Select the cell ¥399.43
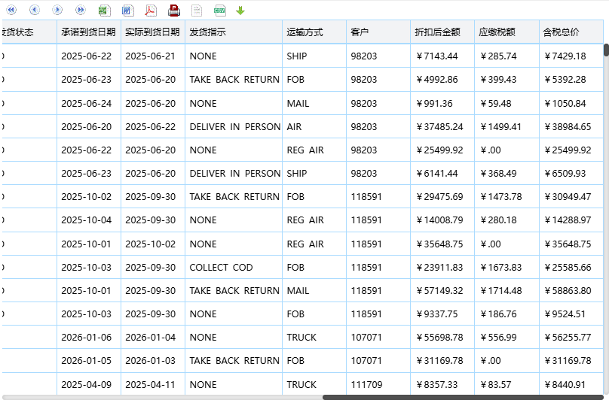This screenshot has width=609, height=400. pyautogui.click(x=506, y=80)
